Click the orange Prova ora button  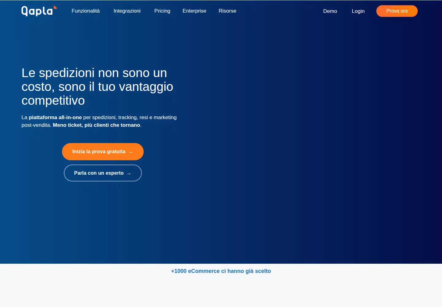click(x=397, y=11)
